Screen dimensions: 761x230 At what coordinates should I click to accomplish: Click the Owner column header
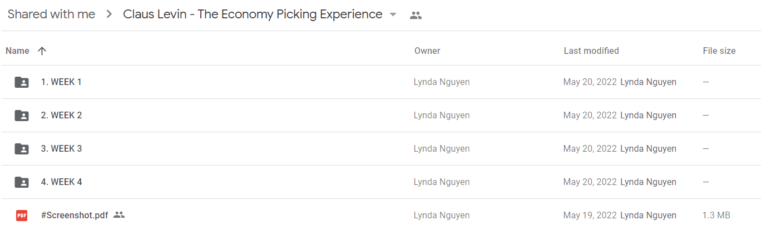pyautogui.click(x=427, y=51)
